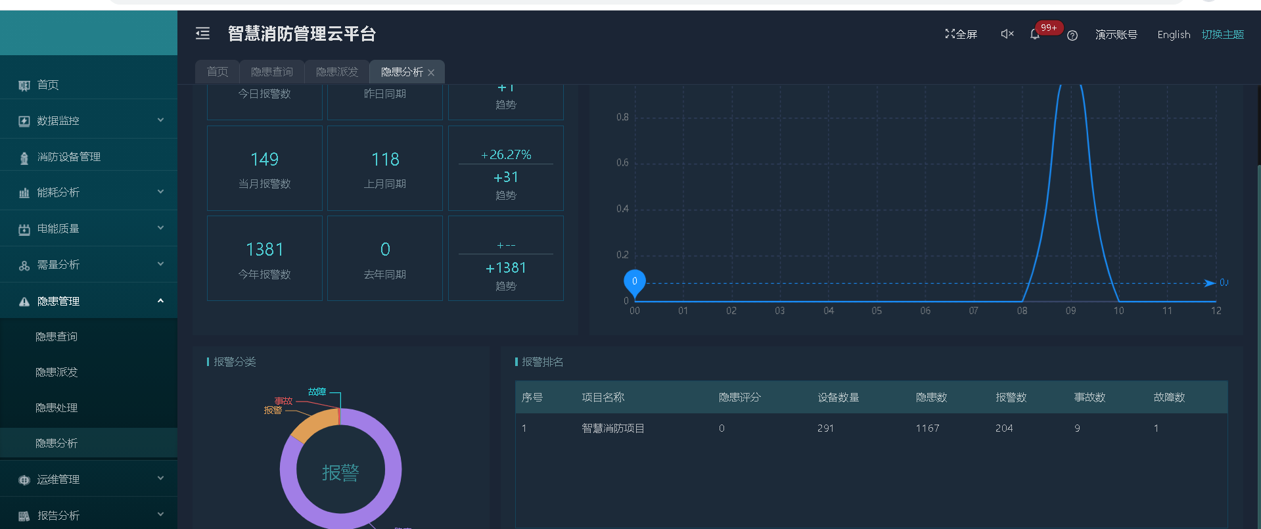Collapse sidebar using the menu fold icon
This screenshot has width=1261, height=529.
[x=202, y=34]
